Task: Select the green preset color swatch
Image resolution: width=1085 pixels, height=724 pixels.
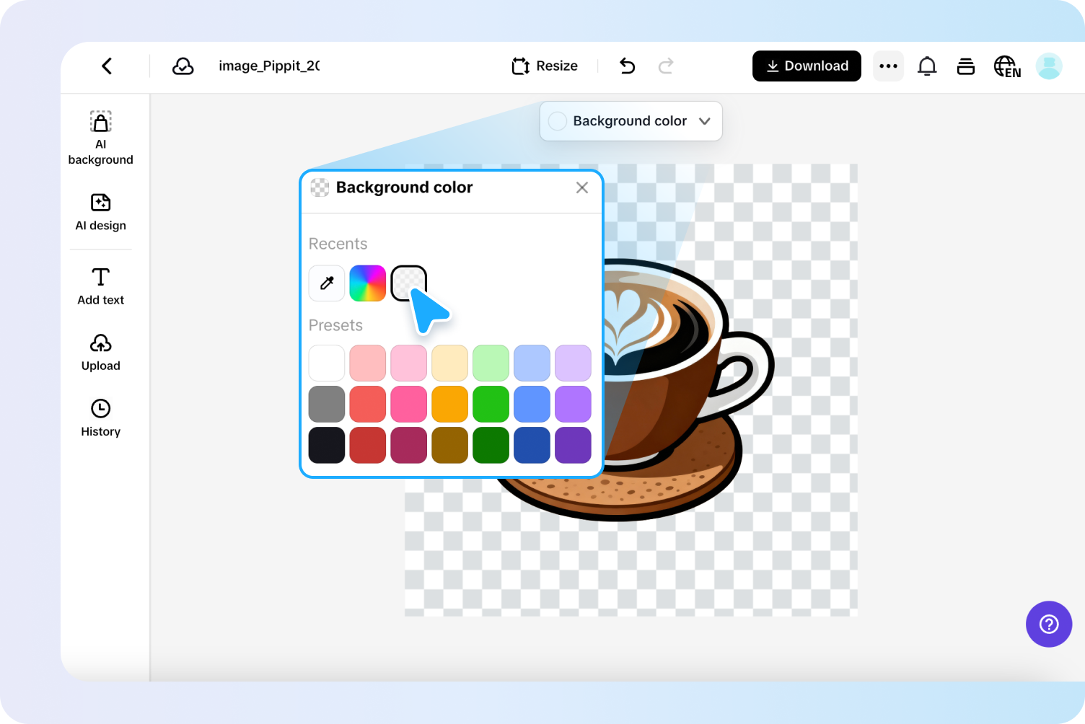Action: 491,404
